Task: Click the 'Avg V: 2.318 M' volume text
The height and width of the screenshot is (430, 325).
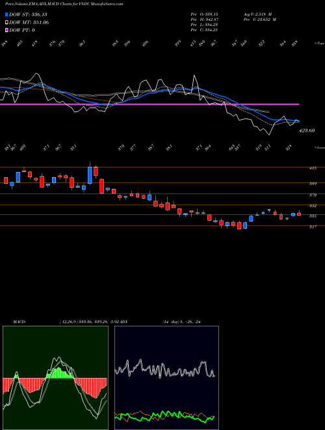Action: (x=257, y=14)
